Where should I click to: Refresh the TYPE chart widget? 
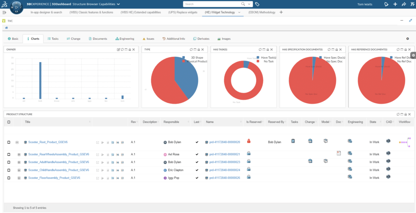click(191, 50)
